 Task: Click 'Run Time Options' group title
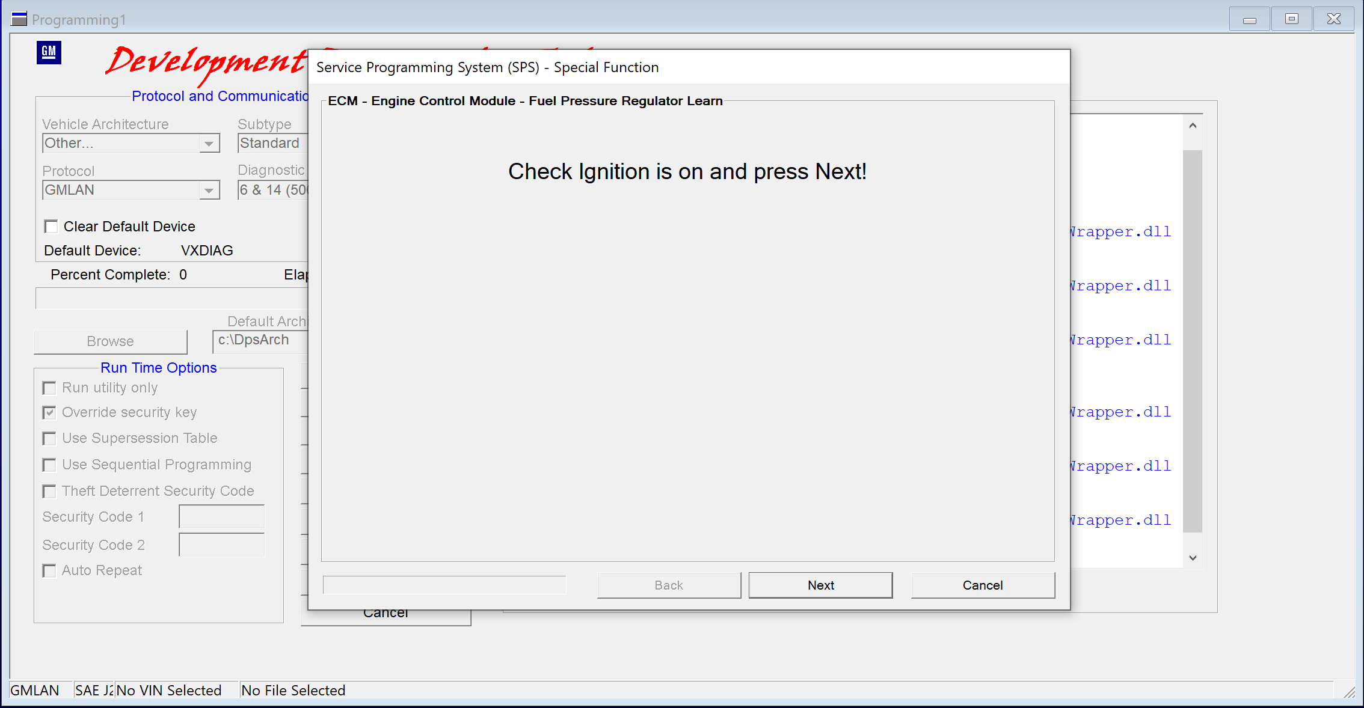coord(159,368)
